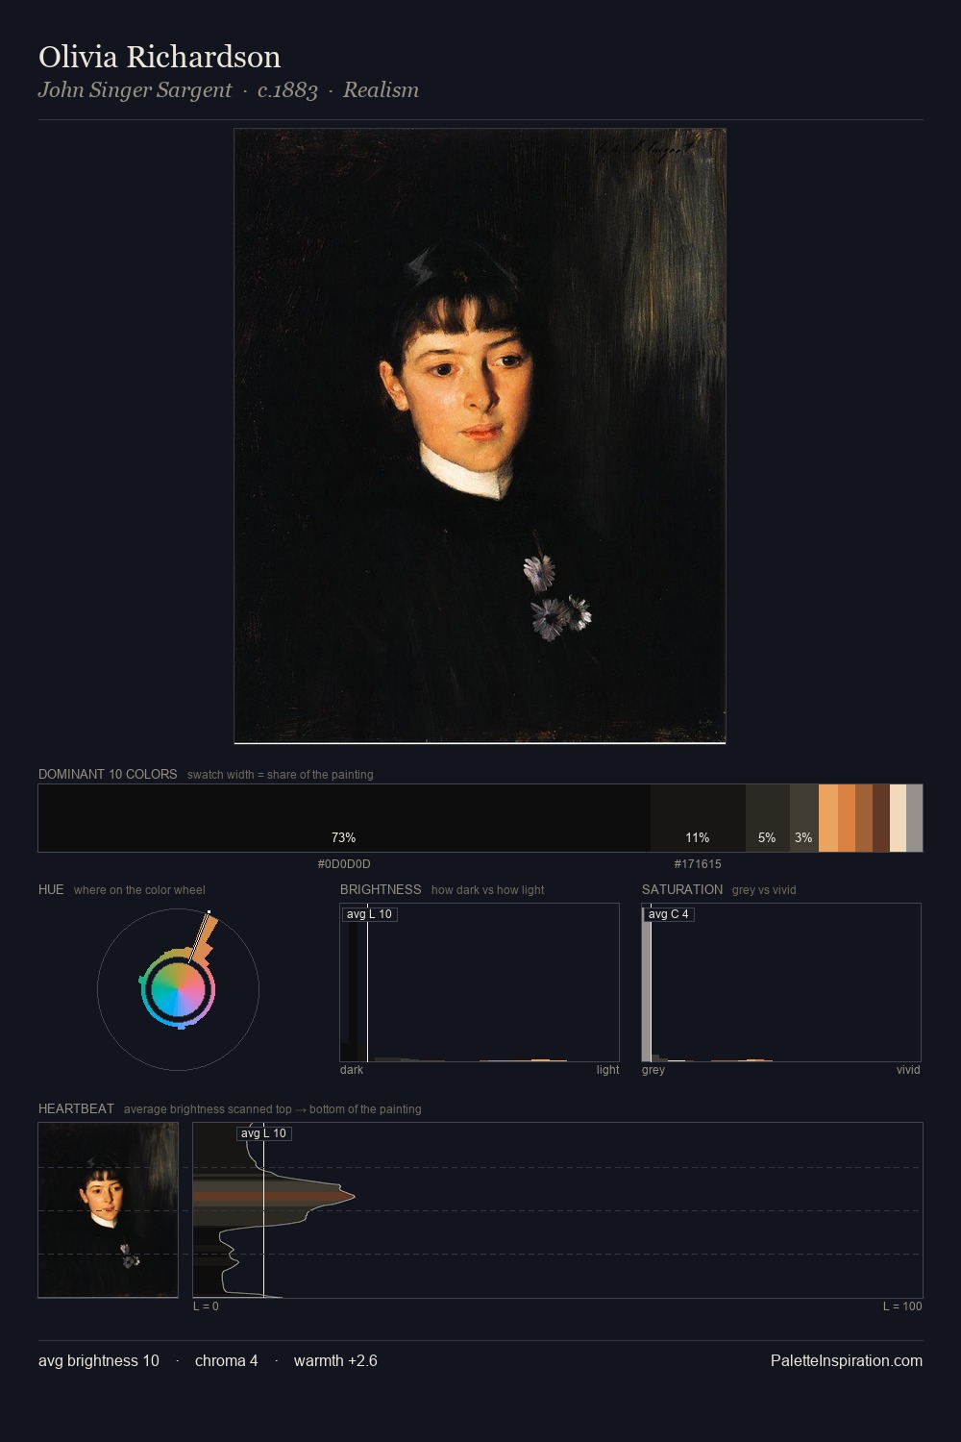Viewport: 961px width, 1442px height.
Task: Click the heartbeat brightness curve chart
Action: click(557, 1210)
